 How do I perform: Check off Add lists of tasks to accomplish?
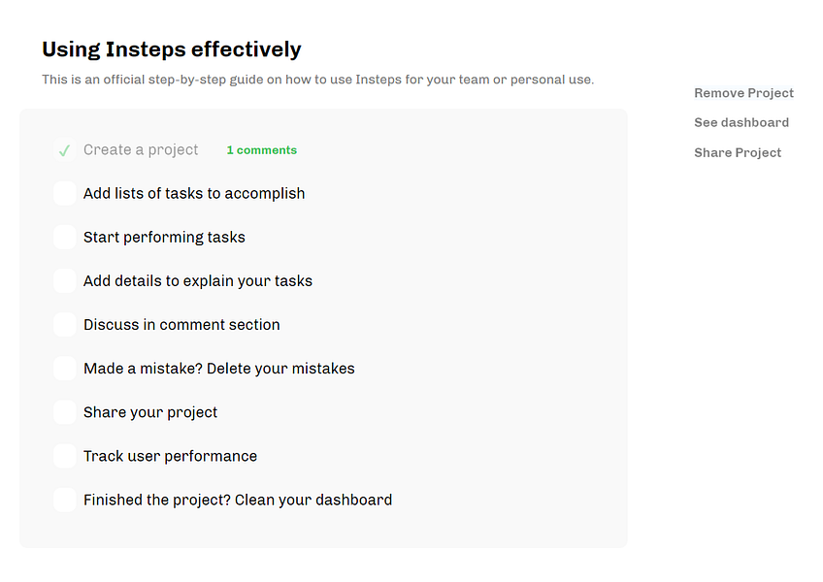64,193
